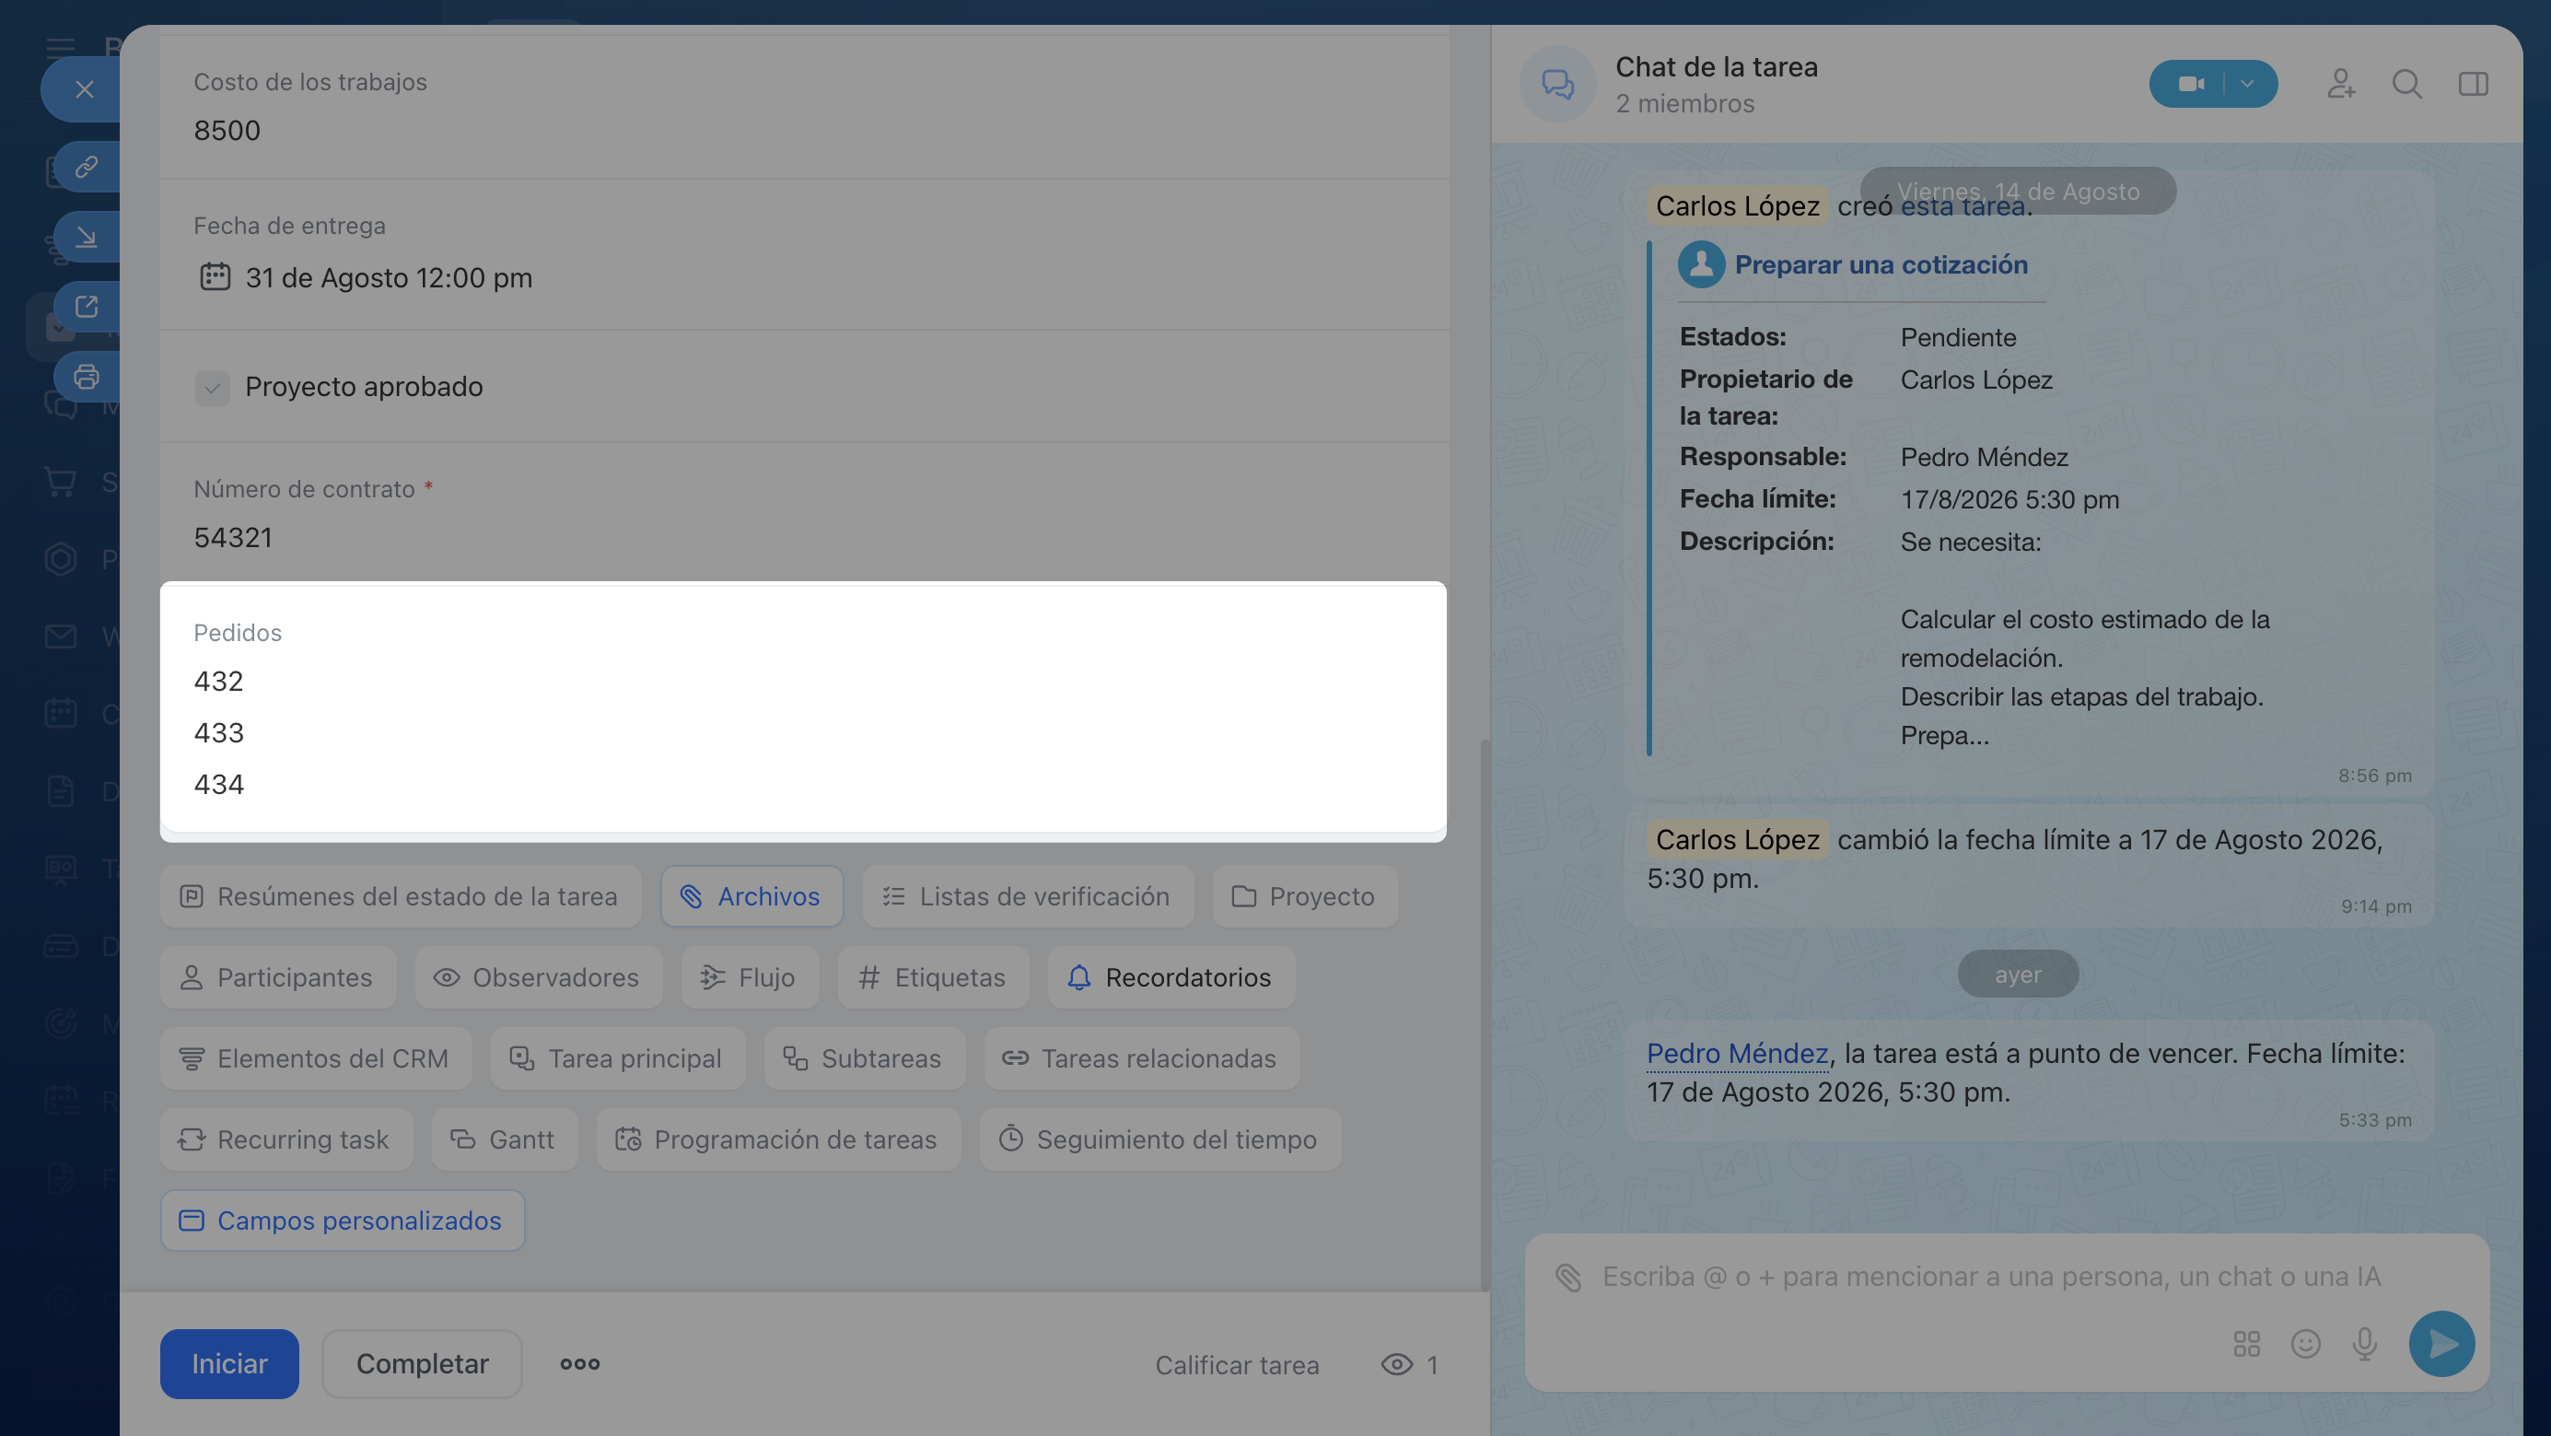The height and width of the screenshot is (1436, 2551).
Task: Open Seguimiento del tiempo chip
Action: (x=1160, y=1140)
